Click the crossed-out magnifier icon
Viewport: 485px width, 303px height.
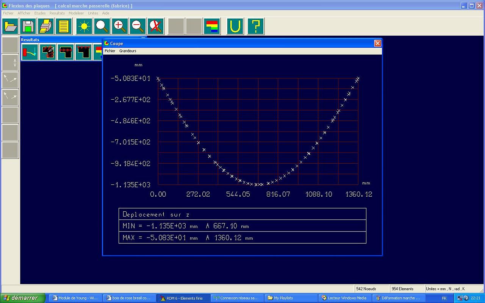pos(155,27)
